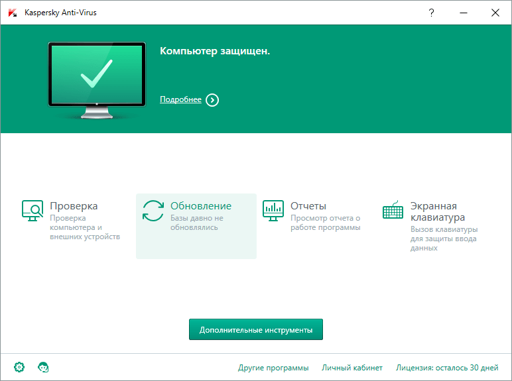Image resolution: width=512 pixels, height=381 pixels.
Task: Select the Проверка heading
Action: (x=74, y=206)
